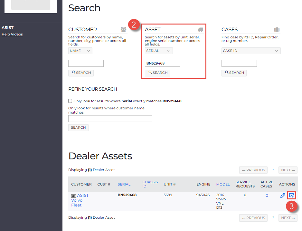Click the engine number 943046 cell

(203, 195)
